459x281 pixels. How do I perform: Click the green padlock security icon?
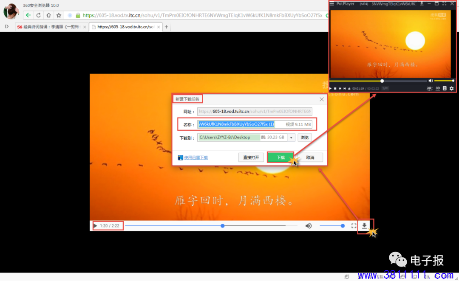(78, 15)
